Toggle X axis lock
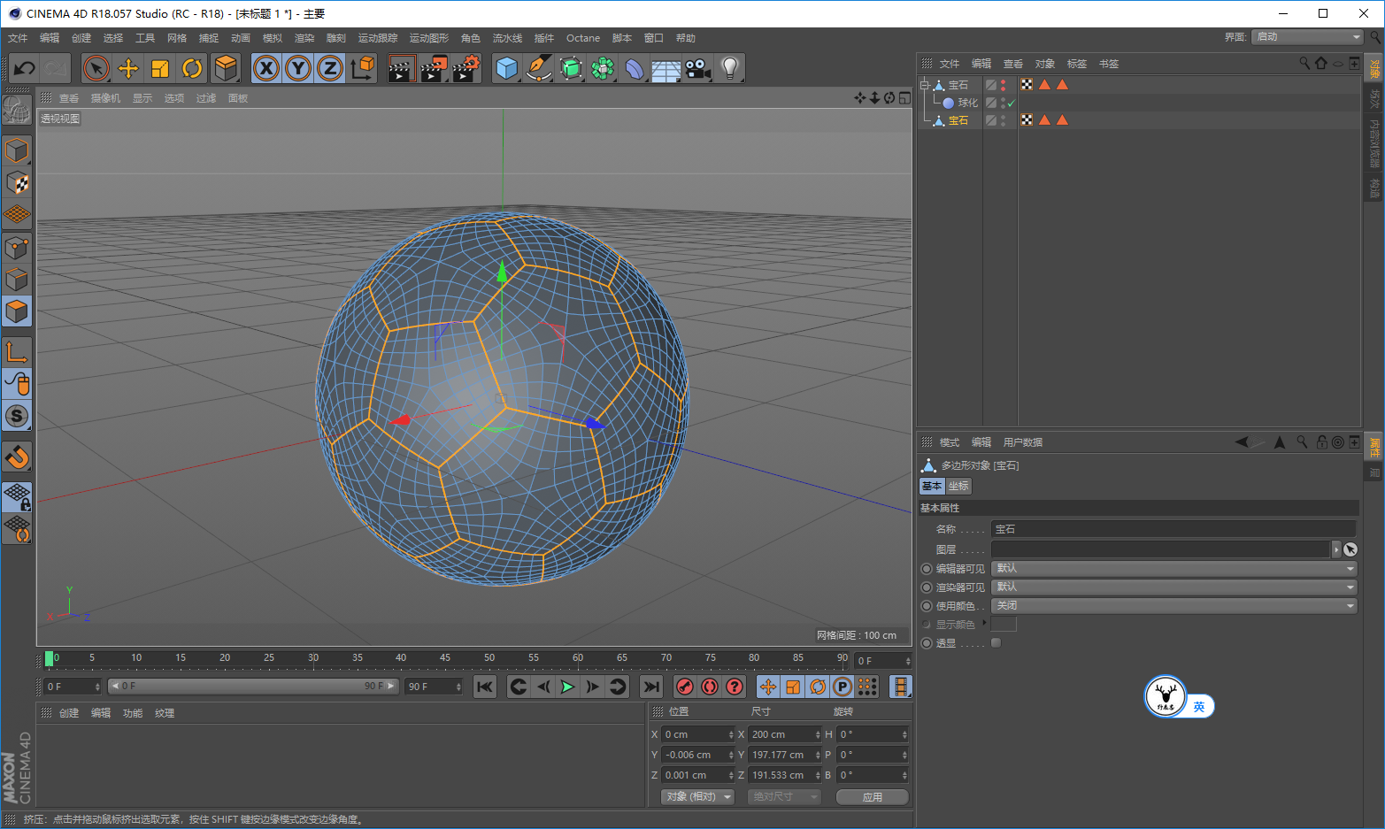Image resolution: width=1385 pixels, height=829 pixels. coord(266,68)
